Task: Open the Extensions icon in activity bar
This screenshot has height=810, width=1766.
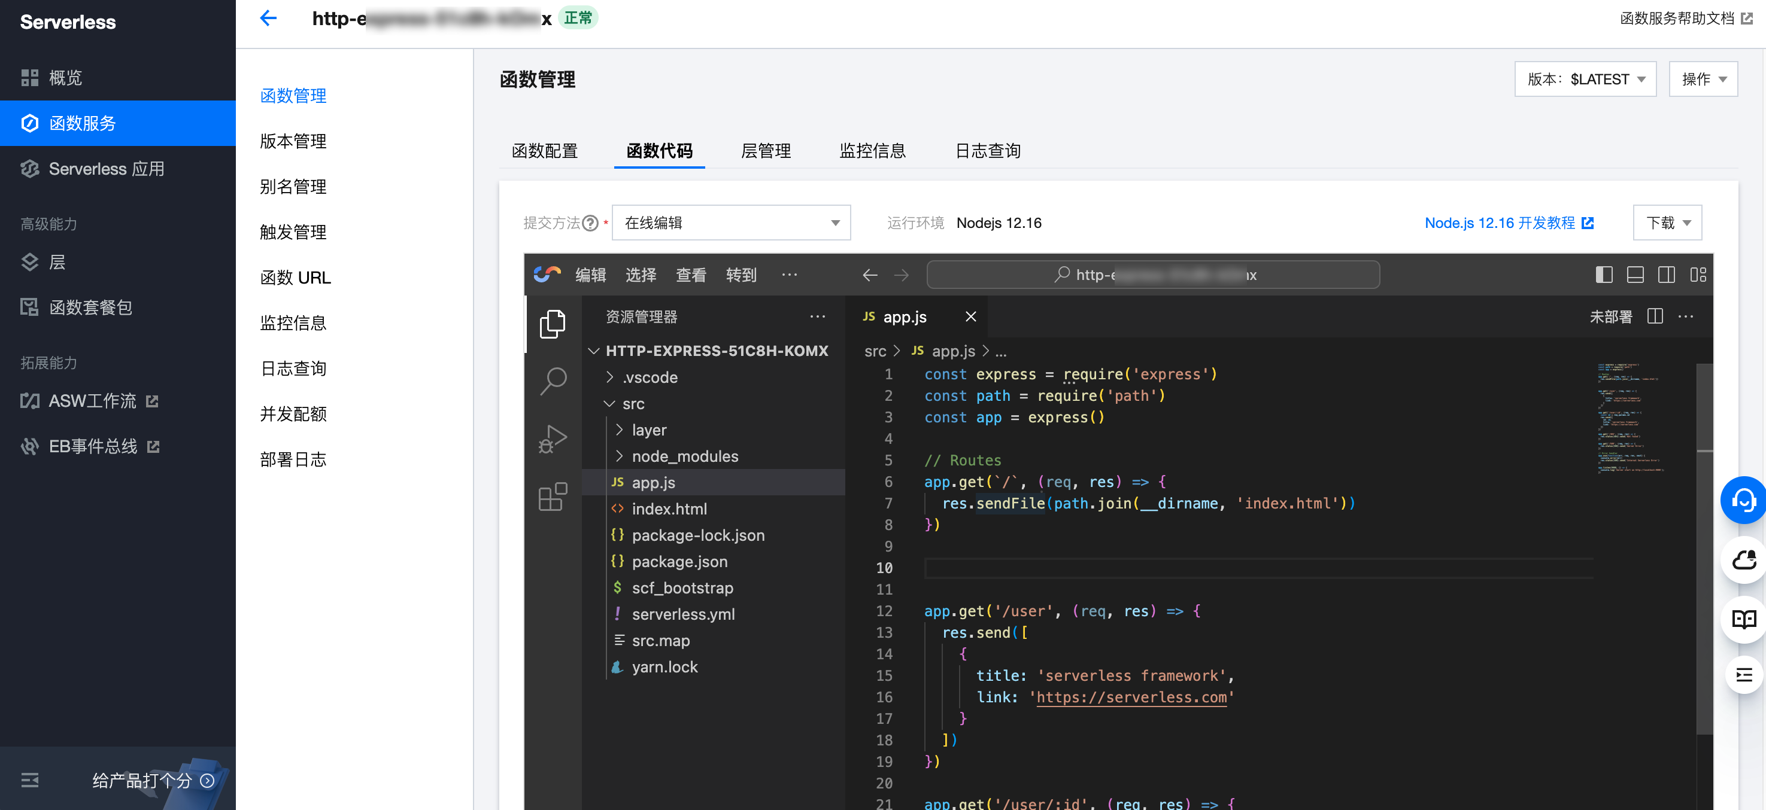Action: (x=553, y=497)
